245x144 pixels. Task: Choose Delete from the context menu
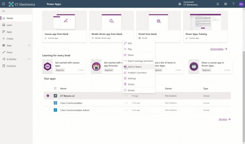(x=139, y=84)
